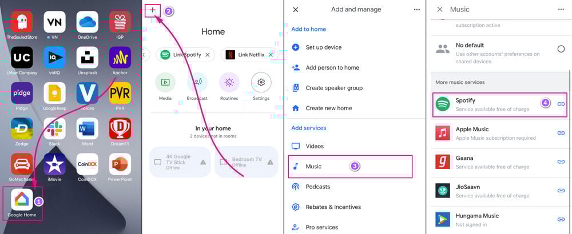The height and width of the screenshot is (234, 572).
Task: Open TheSouledStore app
Action: coord(22,22)
